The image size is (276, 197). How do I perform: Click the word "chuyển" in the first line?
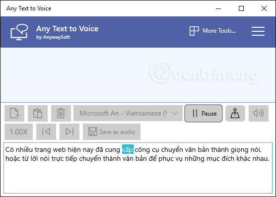coord(172,150)
